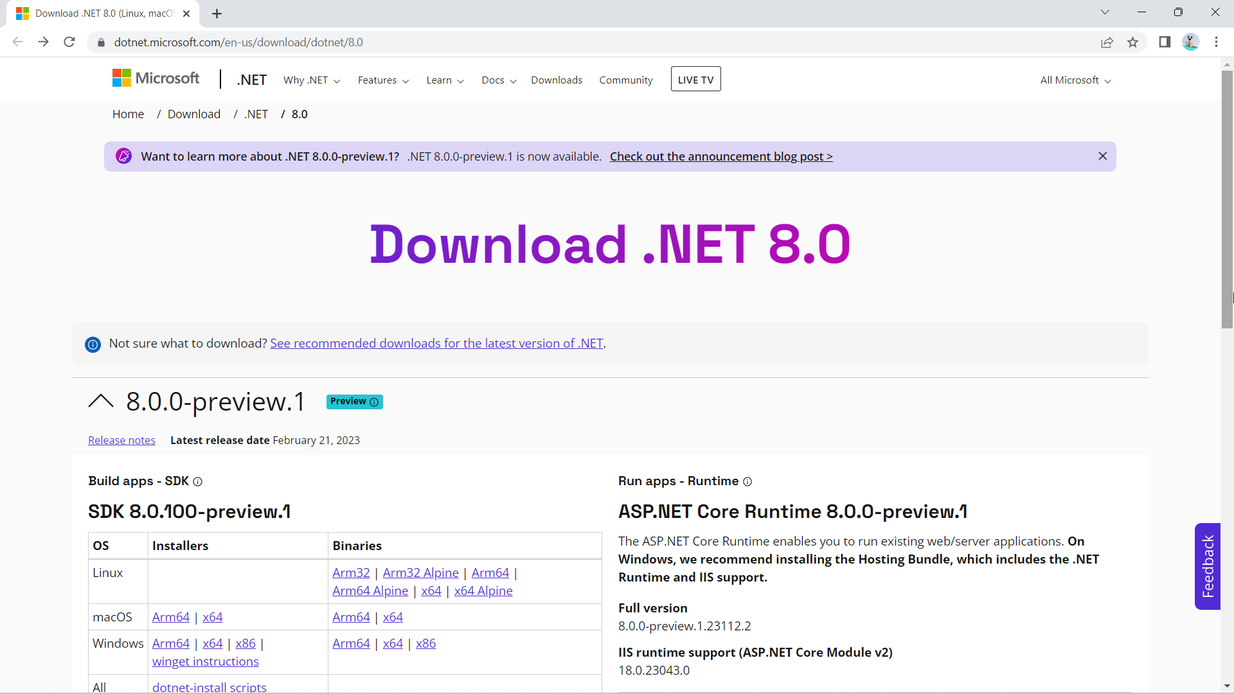The width and height of the screenshot is (1234, 694).
Task: Click the announcement megaphone icon in banner
Action: point(123,156)
